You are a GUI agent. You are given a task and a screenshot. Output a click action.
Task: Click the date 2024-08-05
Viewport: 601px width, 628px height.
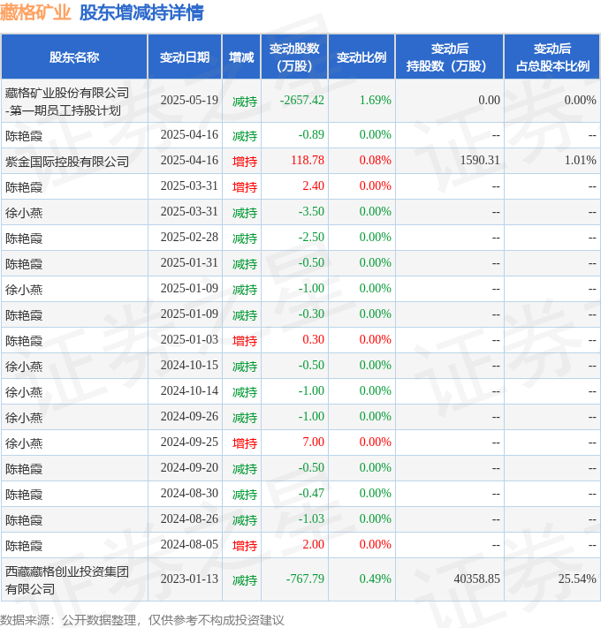coord(189,545)
